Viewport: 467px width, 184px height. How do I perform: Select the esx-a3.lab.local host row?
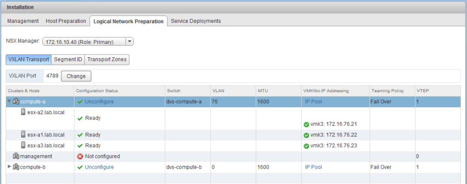[233, 145]
